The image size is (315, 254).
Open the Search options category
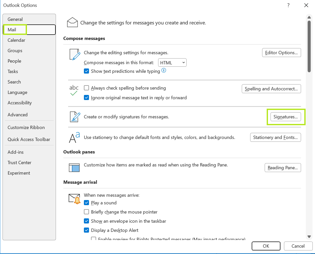coord(29,82)
